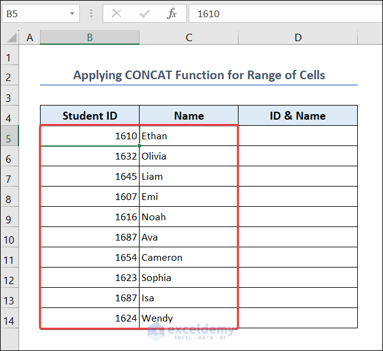
Task: Select the cell with value 1624
Action: click(90, 318)
